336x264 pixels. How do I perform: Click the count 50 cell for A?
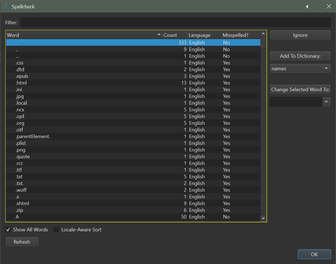pyautogui.click(x=175, y=217)
